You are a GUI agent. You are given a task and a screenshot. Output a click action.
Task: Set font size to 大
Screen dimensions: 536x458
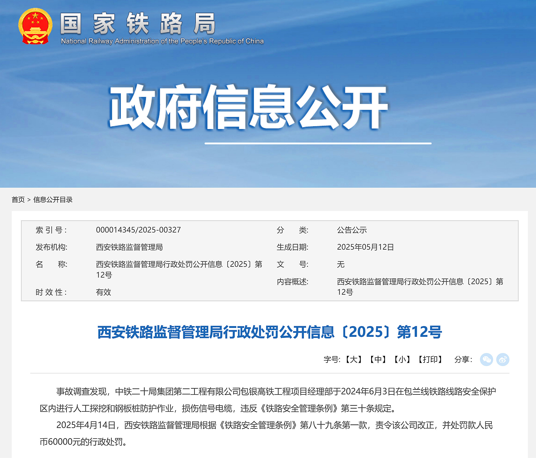[x=353, y=360]
